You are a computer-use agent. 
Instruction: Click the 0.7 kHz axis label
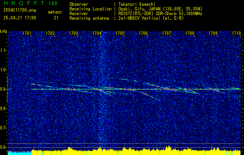[x=3, y=128]
